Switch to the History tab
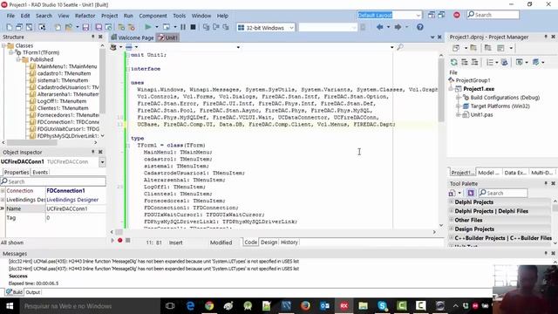This screenshot has height=314, width=558. pyautogui.click(x=289, y=242)
